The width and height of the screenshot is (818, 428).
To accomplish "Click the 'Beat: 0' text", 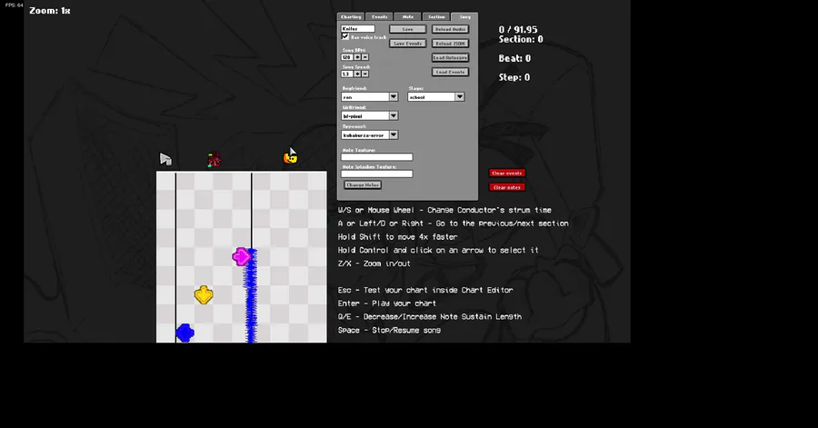I will [x=514, y=58].
